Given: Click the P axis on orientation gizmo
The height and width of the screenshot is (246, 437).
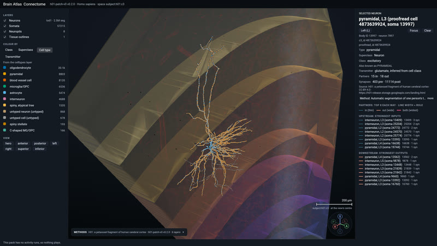Looking at the screenshot, I should coord(333,222).
